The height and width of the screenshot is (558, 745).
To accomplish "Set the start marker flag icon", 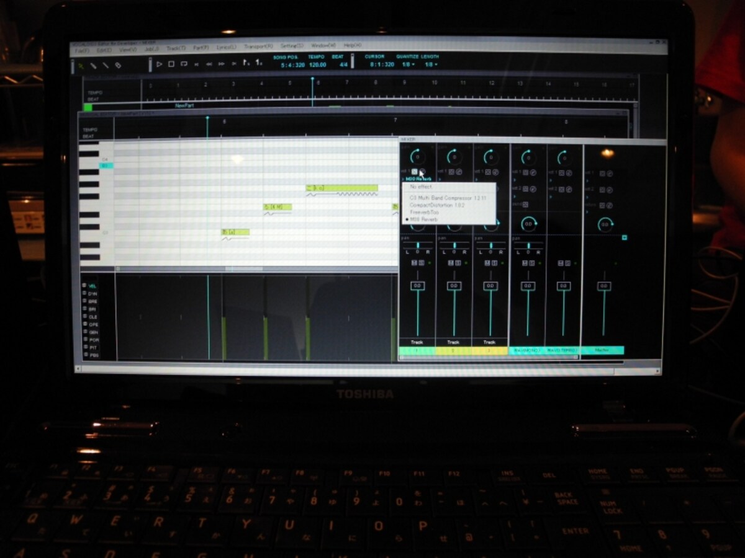I will [x=246, y=63].
